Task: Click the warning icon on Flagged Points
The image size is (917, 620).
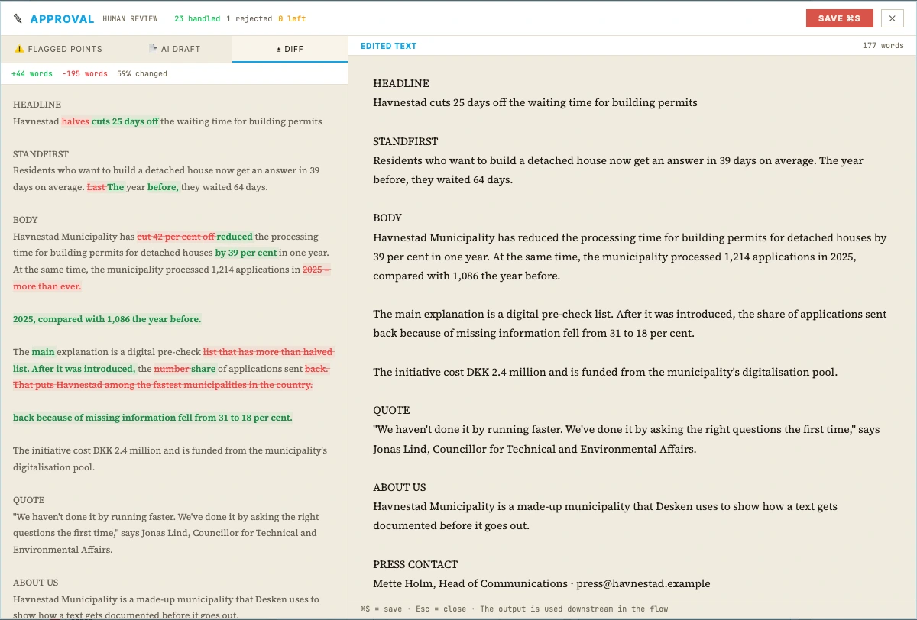Action: coord(20,49)
